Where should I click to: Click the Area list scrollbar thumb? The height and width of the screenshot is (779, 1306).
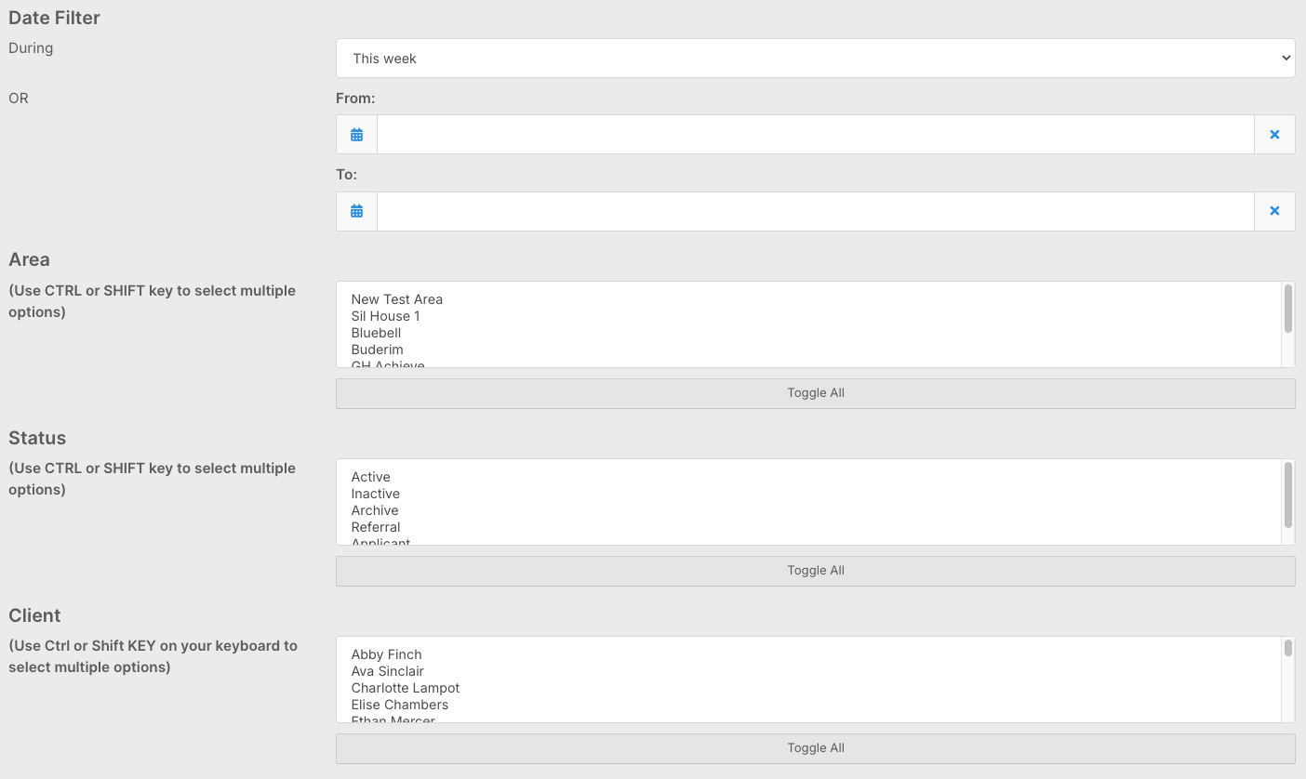pyautogui.click(x=1288, y=309)
